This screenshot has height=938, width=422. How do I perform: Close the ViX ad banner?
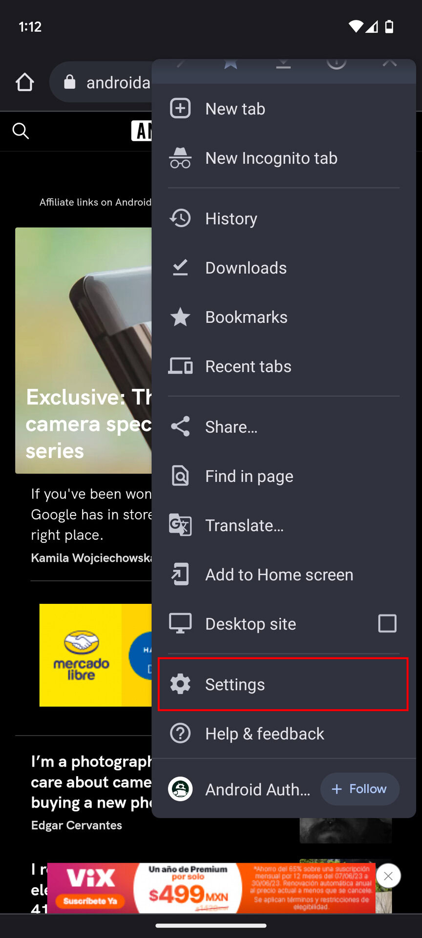[x=388, y=876]
